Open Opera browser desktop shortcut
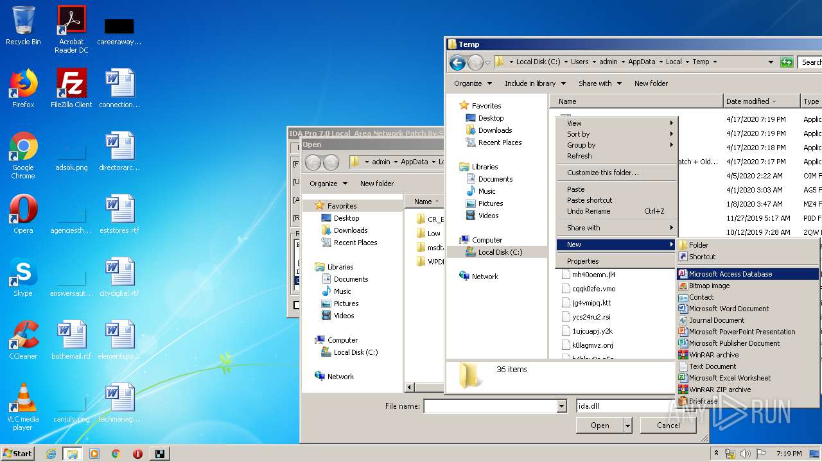This screenshot has height=462, width=822. click(23, 214)
